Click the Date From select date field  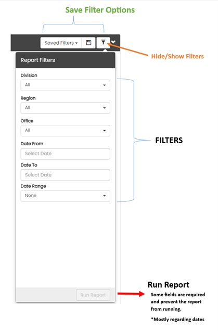point(65,154)
